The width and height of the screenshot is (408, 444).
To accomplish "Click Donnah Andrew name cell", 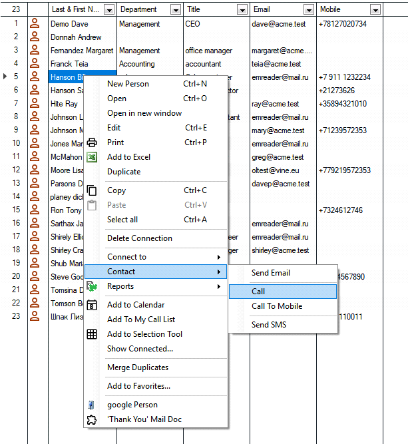I will [83, 37].
